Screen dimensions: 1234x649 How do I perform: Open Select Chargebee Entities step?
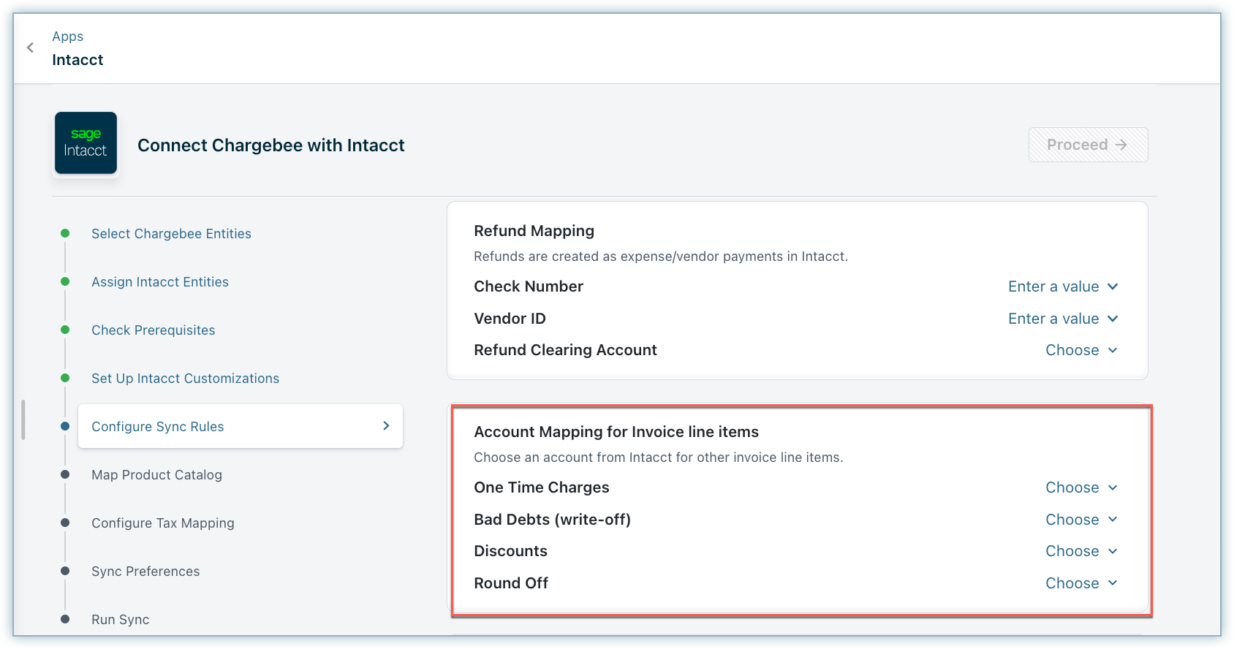point(171,234)
